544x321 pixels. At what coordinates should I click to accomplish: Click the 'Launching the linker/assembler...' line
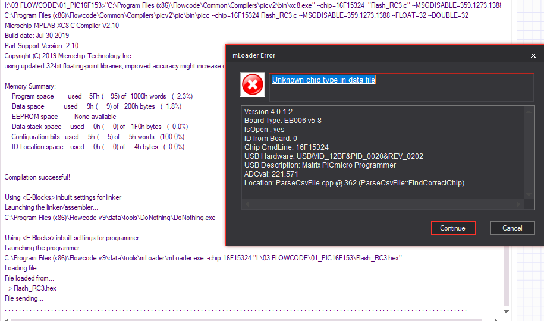(x=51, y=207)
